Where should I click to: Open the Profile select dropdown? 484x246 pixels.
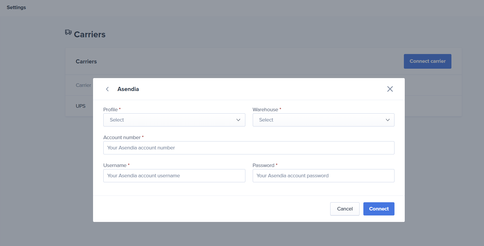[174, 120]
